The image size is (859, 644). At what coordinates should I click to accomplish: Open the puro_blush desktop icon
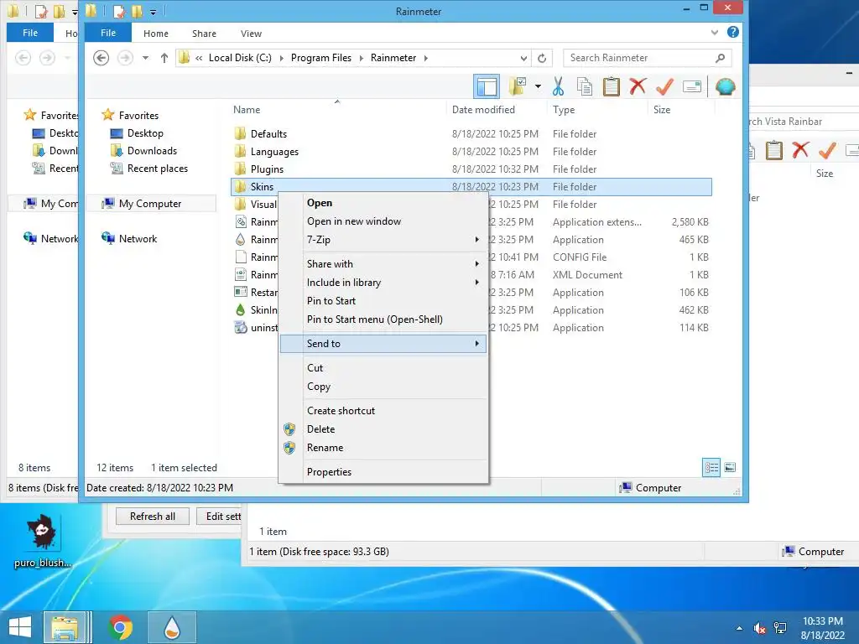pos(42,541)
